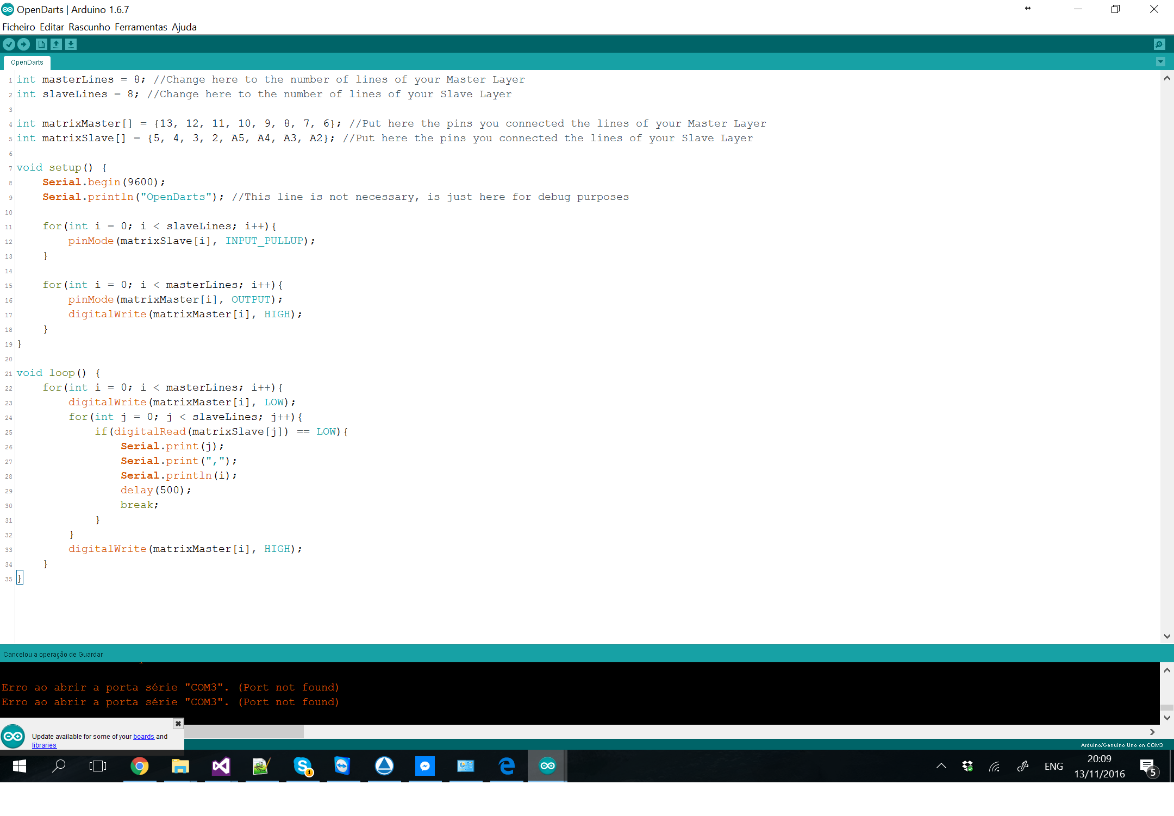Click 'Cancelou a operação de Guardar' status message
The width and height of the screenshot is (1174, 816).
(53, 654)
